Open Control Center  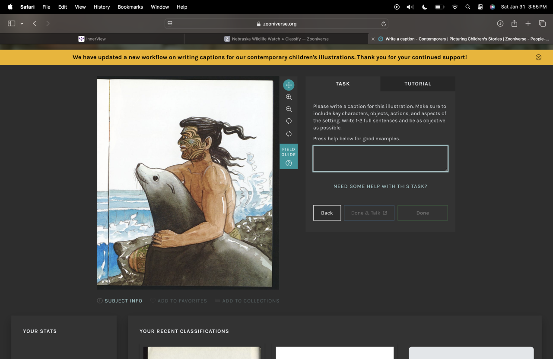click(480, 7)
